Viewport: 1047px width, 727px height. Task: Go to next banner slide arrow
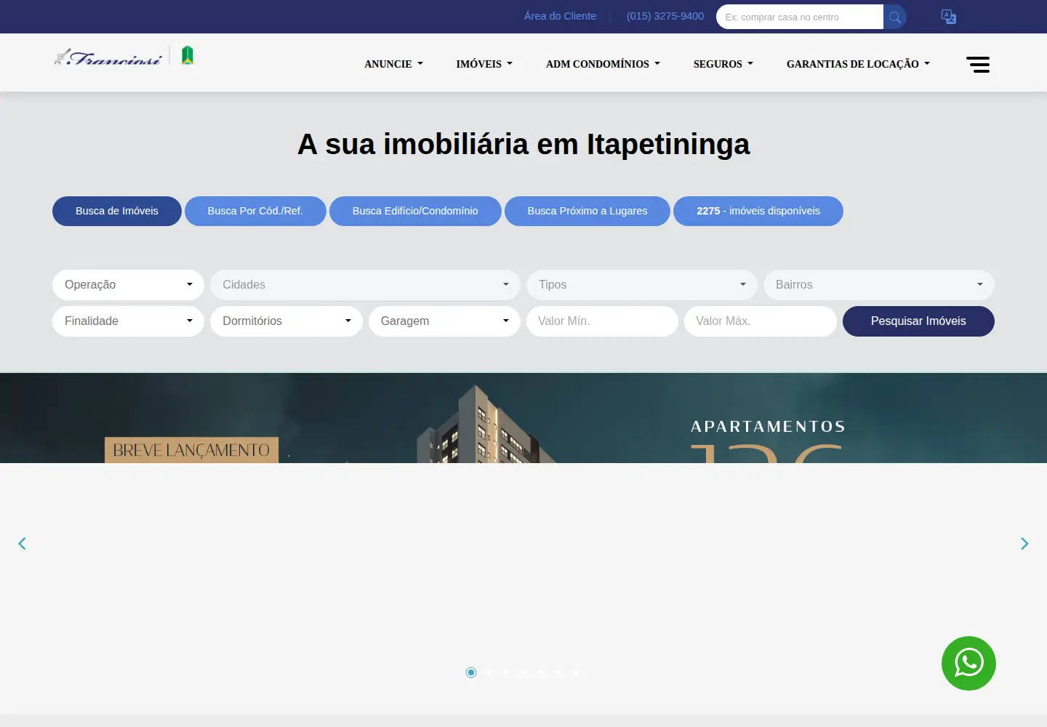(1024, 544)
